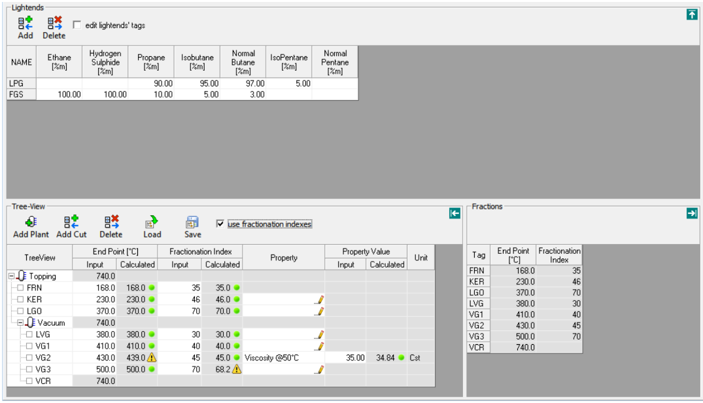Click Fractionation Index header in Fractions
Screen dimensions: 703x403
(x=559, y=255)
